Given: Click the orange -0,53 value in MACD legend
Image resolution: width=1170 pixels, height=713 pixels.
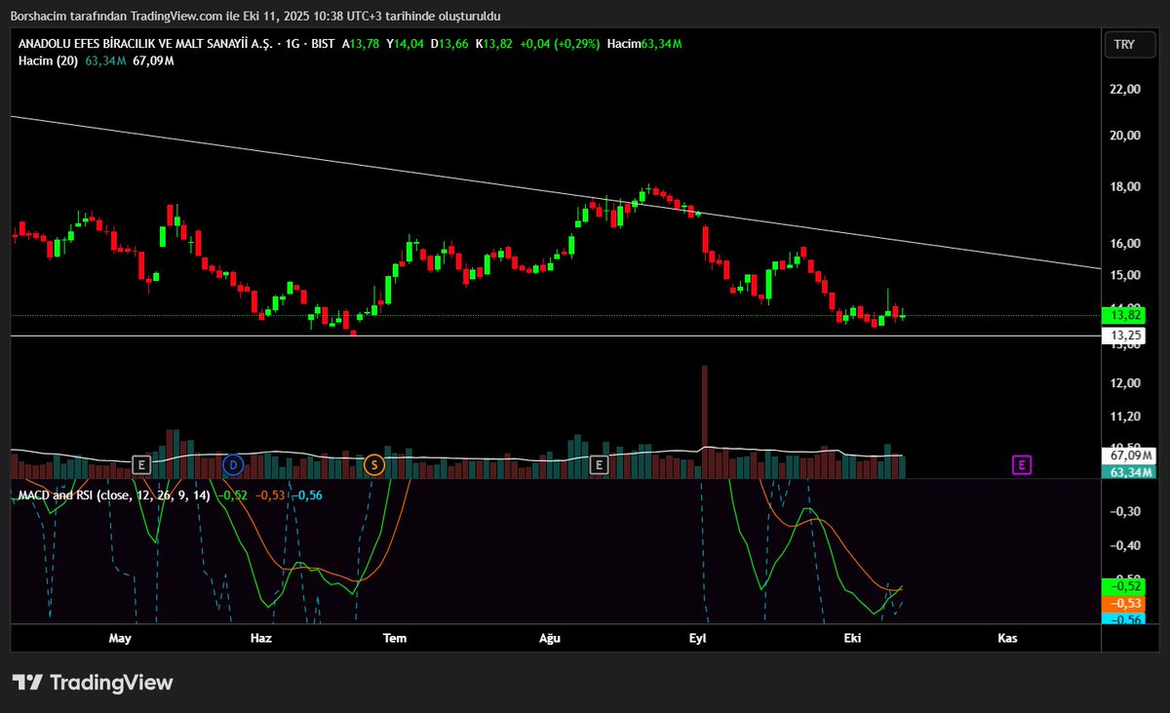Looking at the screenshot, I should pyautogui.click(x=272, y=495).
